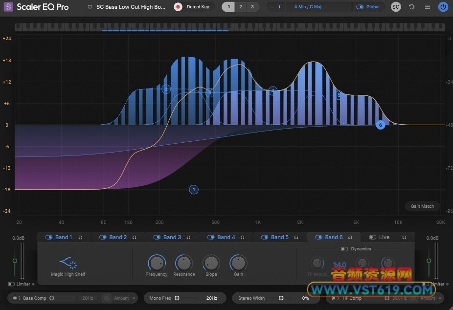Select snapshot slot 3
This screenshot has height=310, width=453.
click(252, 7)
